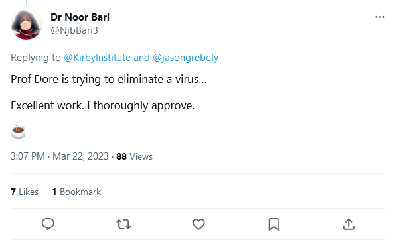The width and height of the screenshot is (397, 240).
Task: Open Dr Noor Bari's profile picture
Action: [27, 24]
